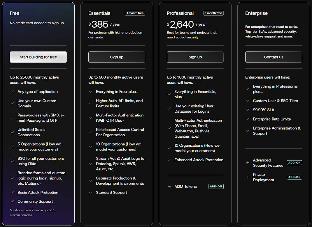Sign up for the Essentials plan

[117, 57]
